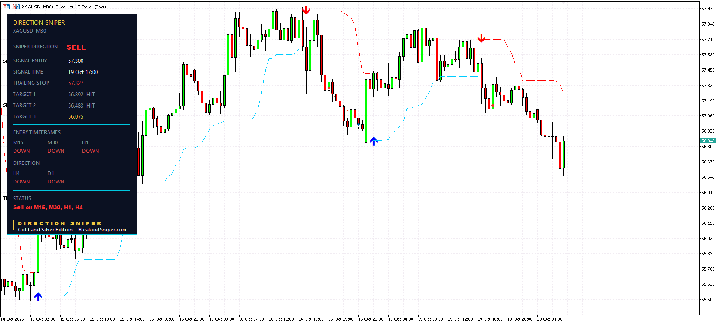Click the 'STATUS' section label

click(22, 198)
